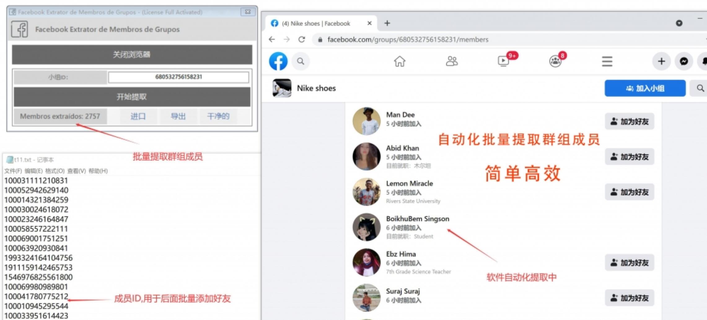Add Lemon Miracle as friend
The height and width of the screenshot is (320, 707).
click(x=629, y=192)
